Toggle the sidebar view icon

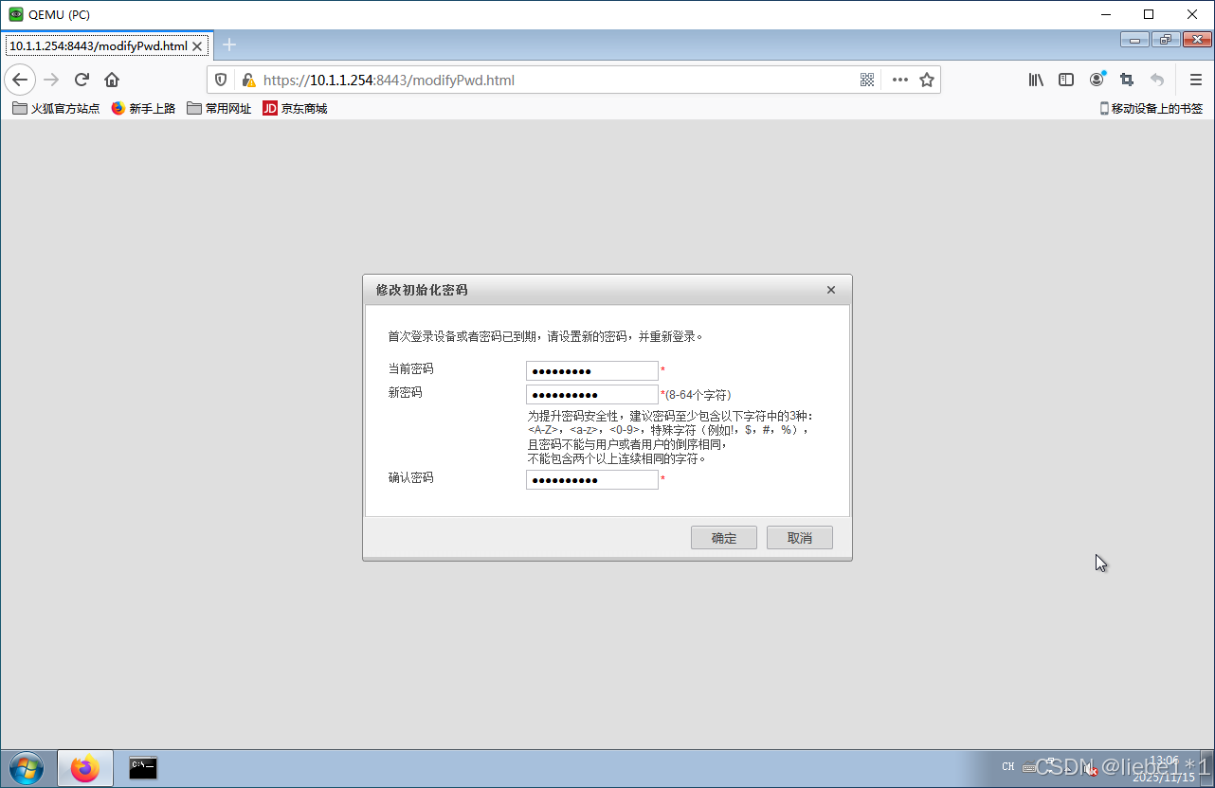pos(1066,80)
